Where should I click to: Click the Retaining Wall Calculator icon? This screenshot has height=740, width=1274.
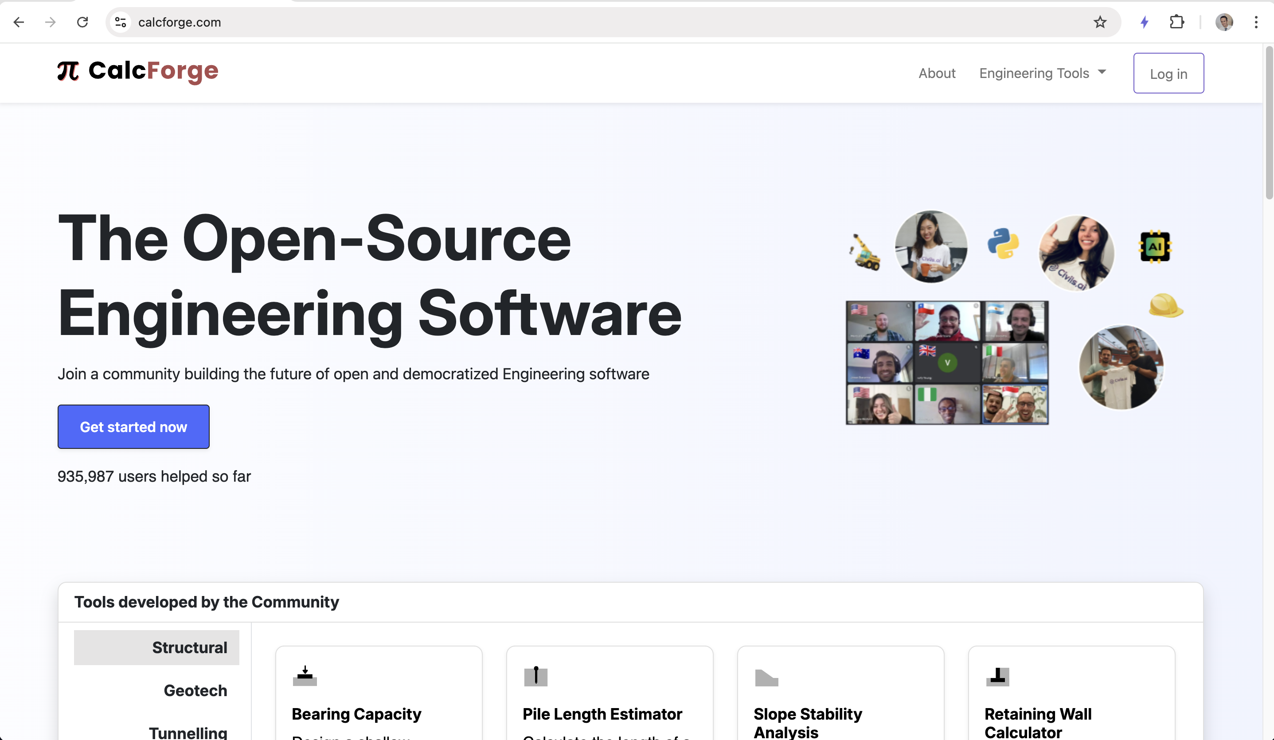(997, 676)
